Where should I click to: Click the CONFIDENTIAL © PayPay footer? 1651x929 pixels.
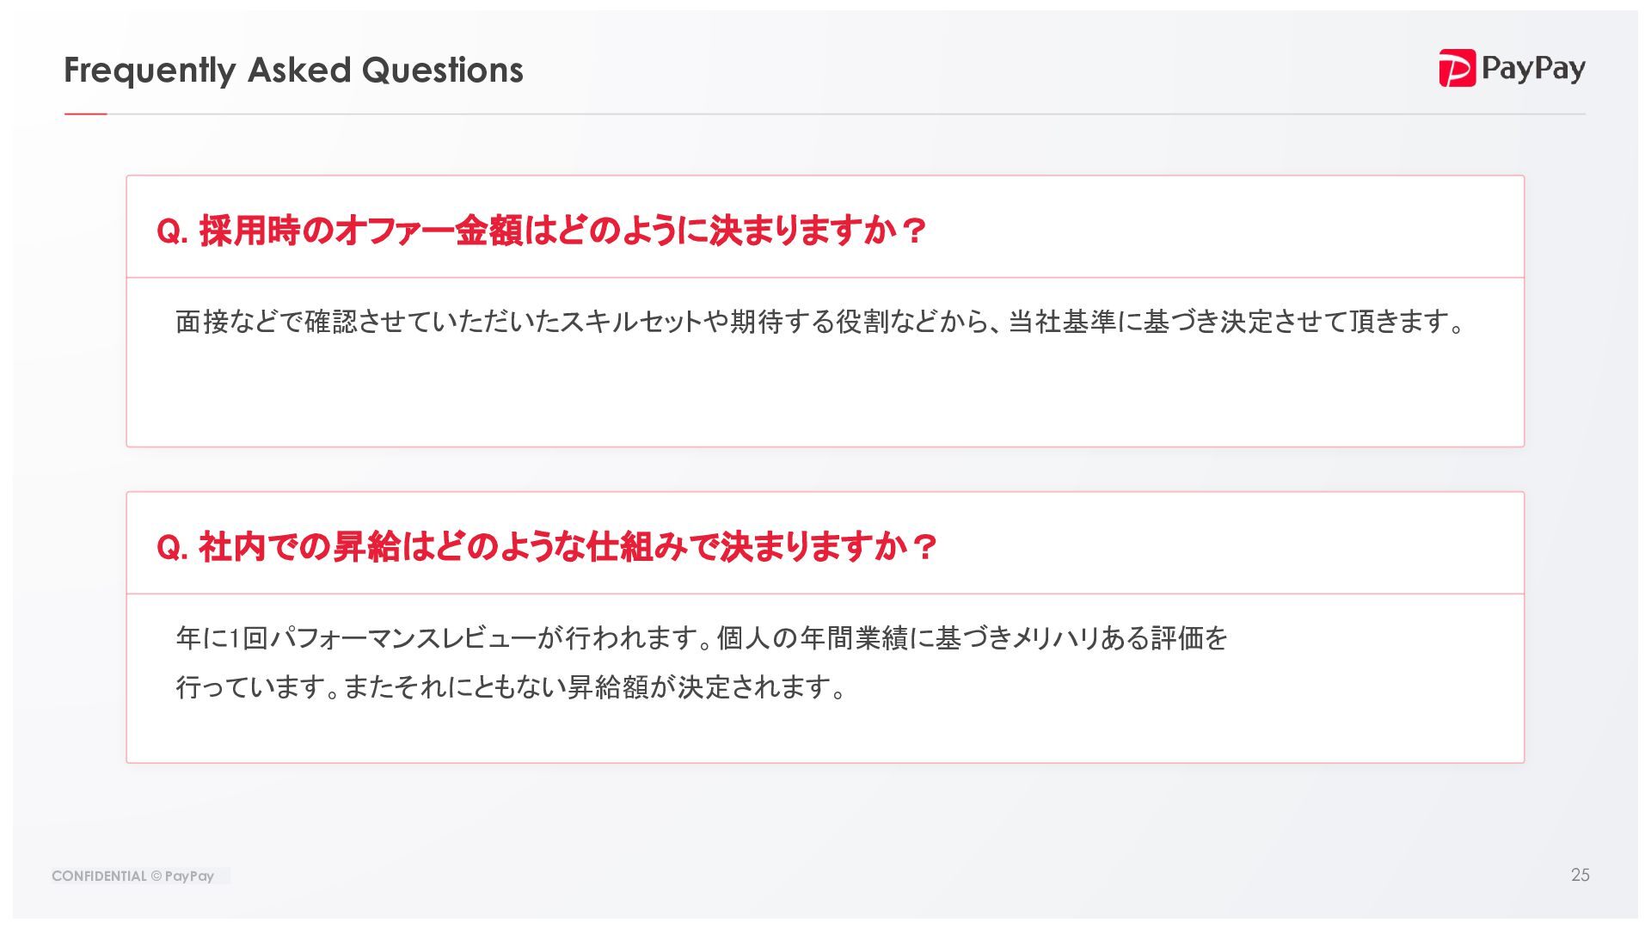(x=133, y=876)
